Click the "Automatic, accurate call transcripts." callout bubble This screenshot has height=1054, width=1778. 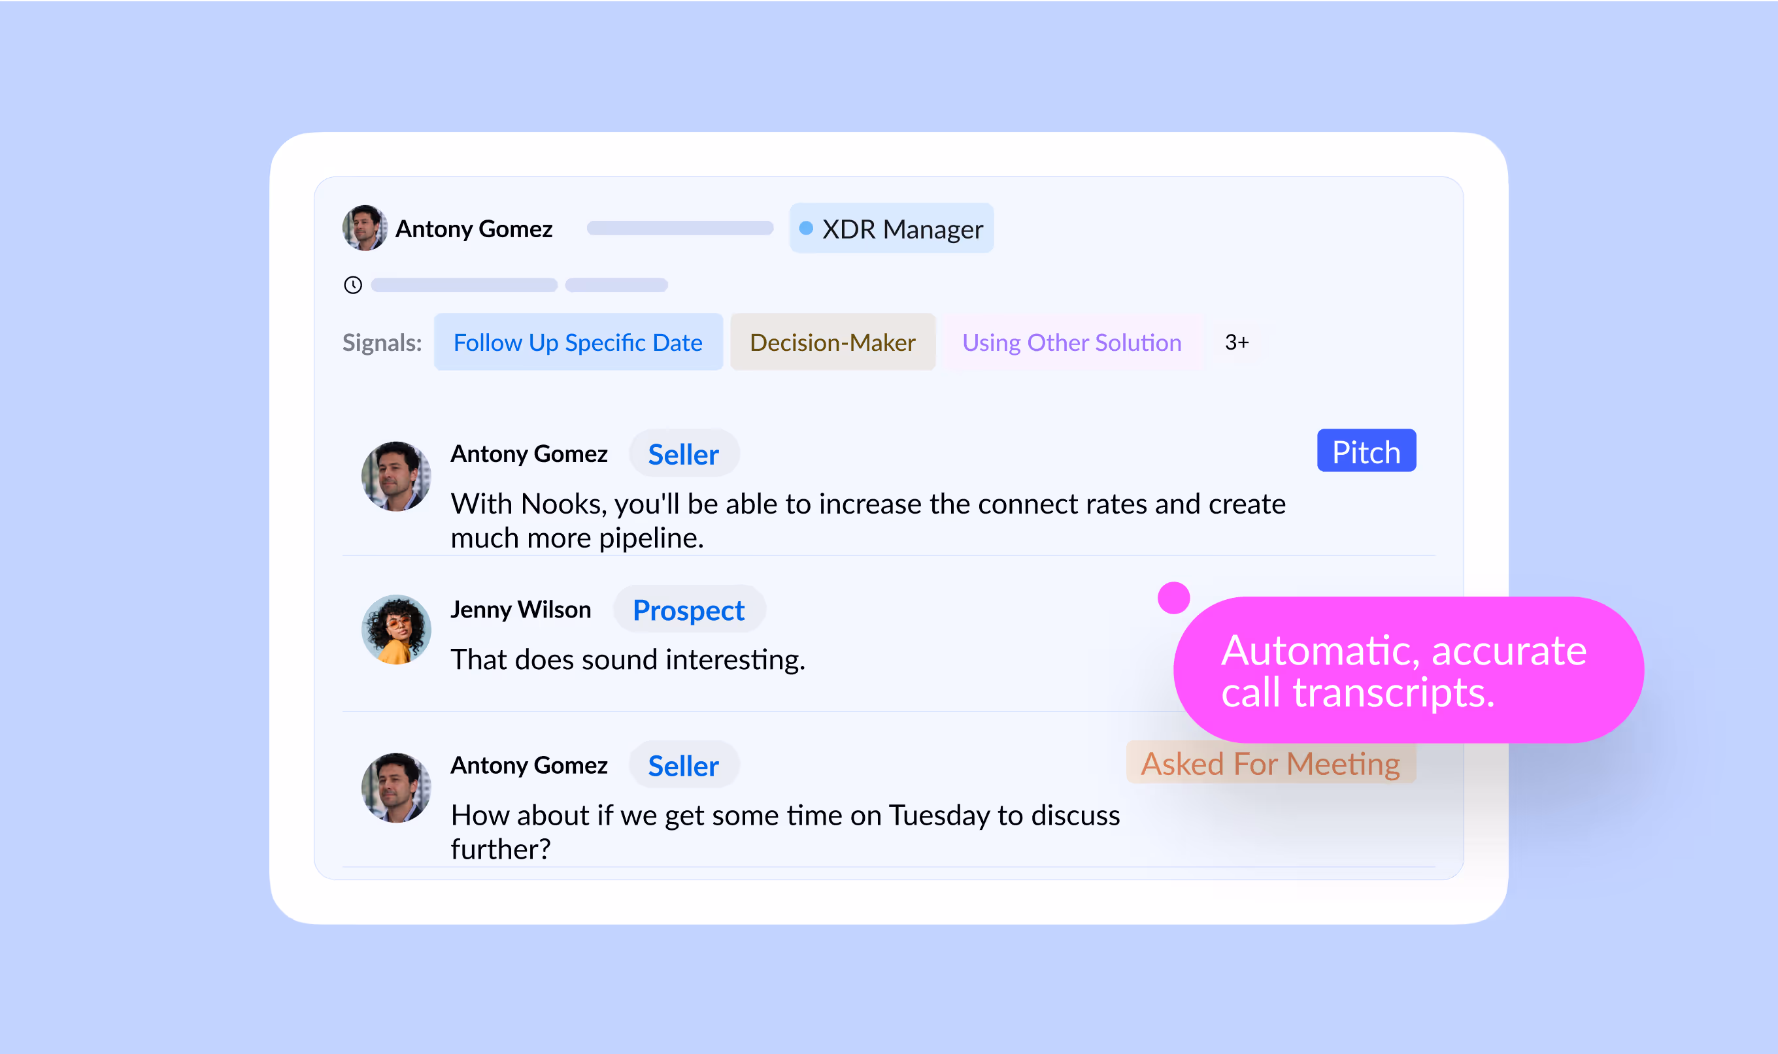tap(1408, 670)
